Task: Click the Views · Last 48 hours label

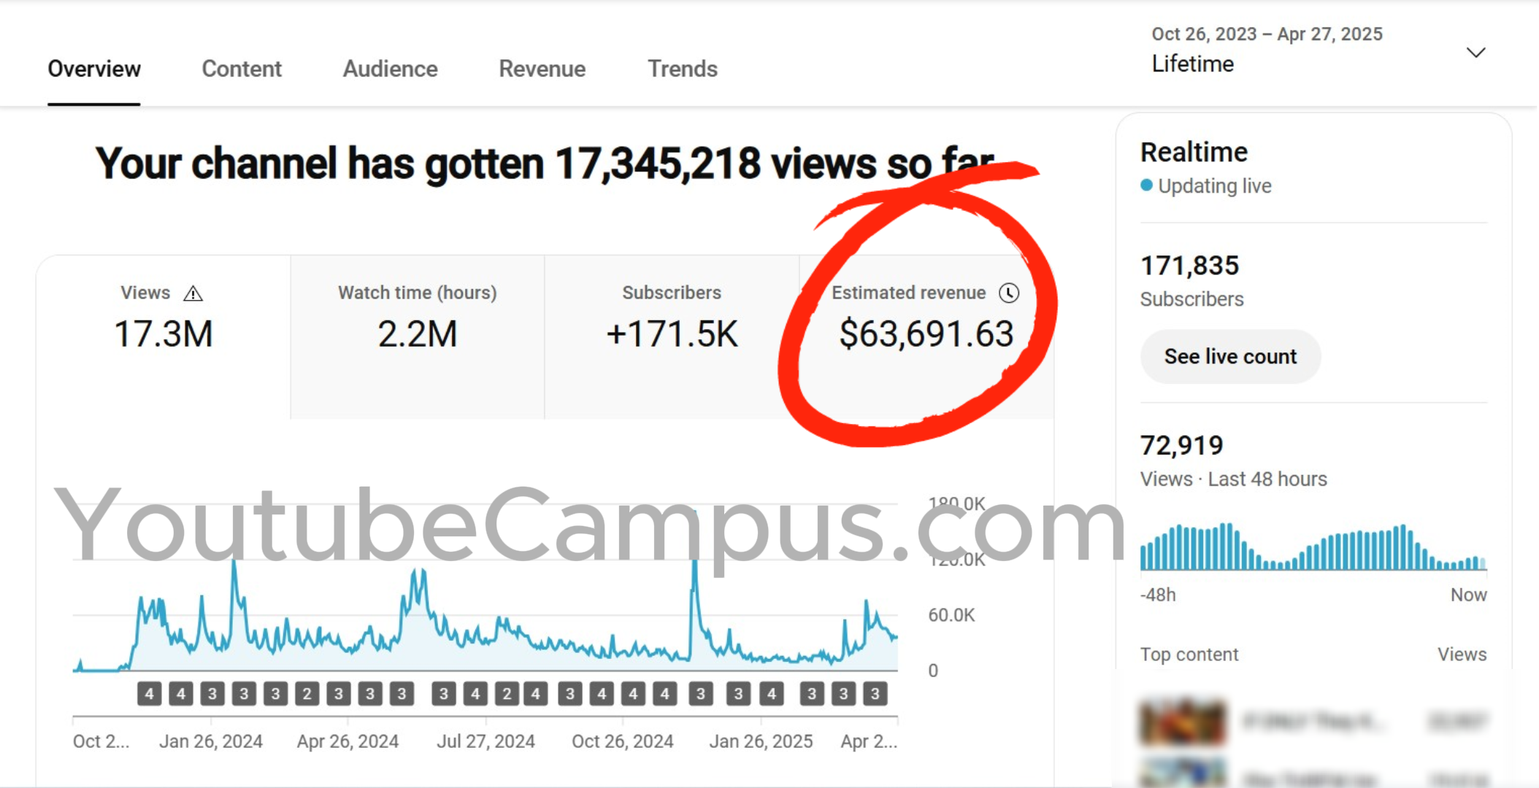Action: (x=1234, y=479)
